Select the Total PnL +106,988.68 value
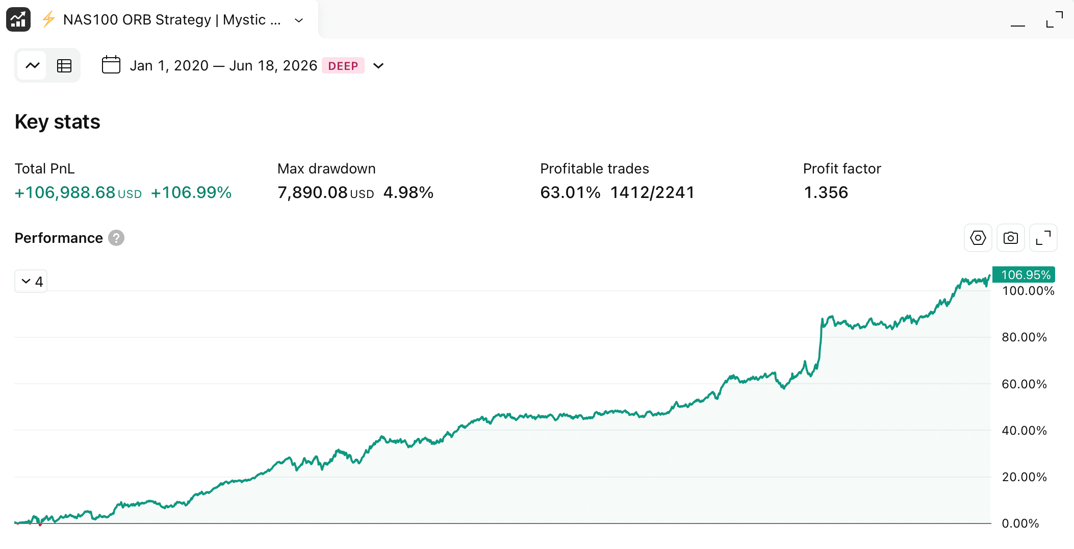 tap(78, 192)
